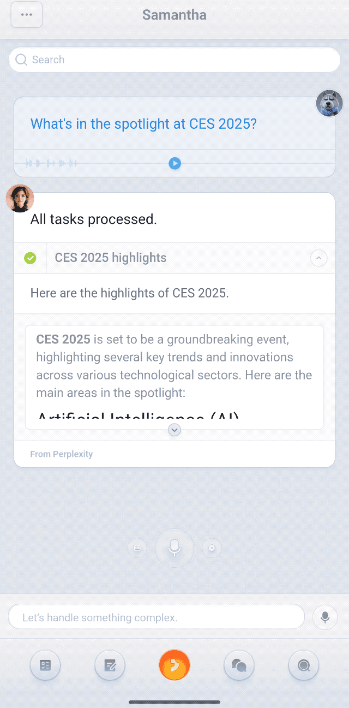Open the three-dots menu at top
This screenshot has height=708, width=349.
26,15
